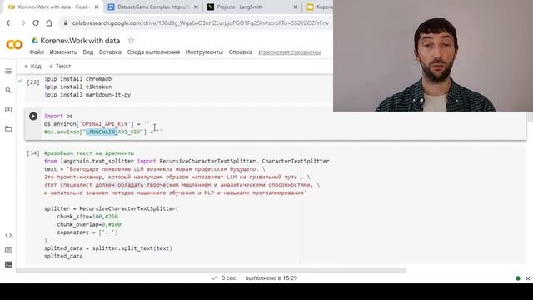Image resolution: width=533 pixels, height=300 pixels.
Task: Click the splitter.split_text(text) line
Action: (108, 248)
